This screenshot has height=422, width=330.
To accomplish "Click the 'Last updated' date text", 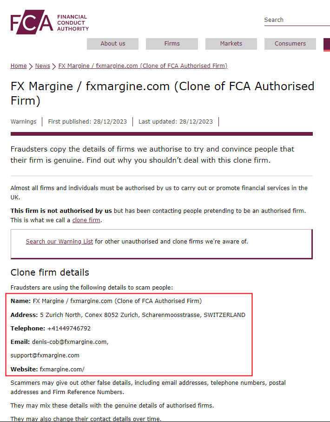I will [x=176, y=122].
